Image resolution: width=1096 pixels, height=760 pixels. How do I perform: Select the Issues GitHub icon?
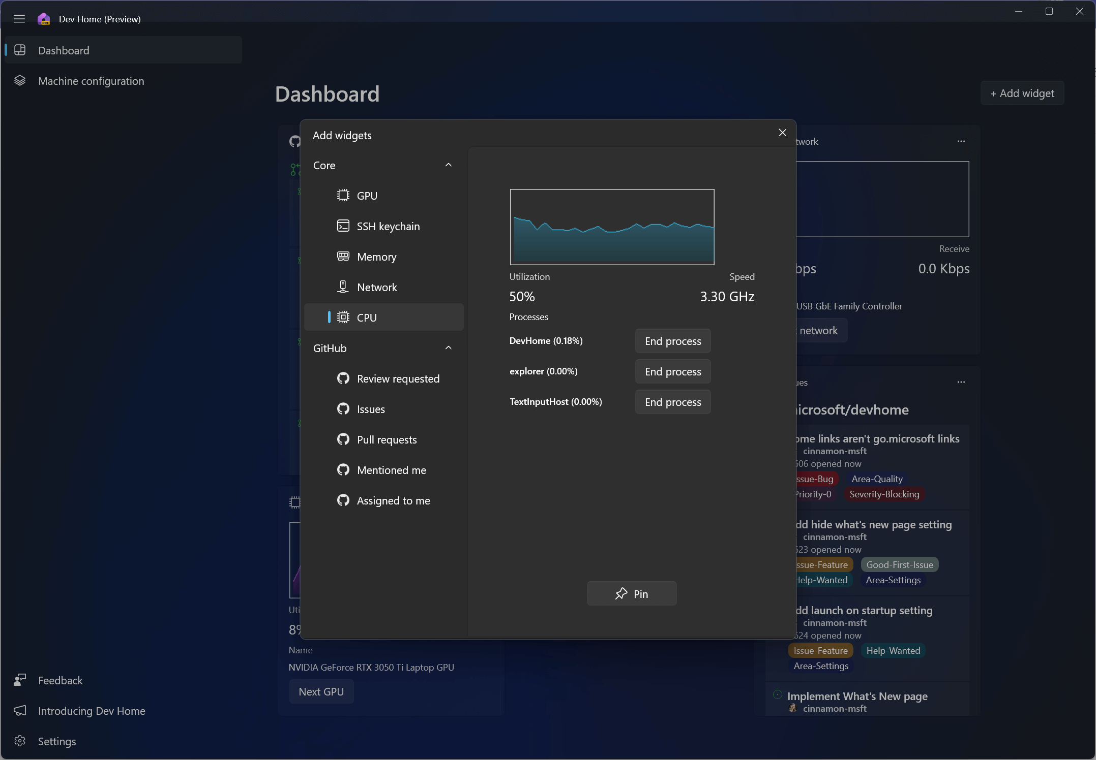(x=343, y=408)
